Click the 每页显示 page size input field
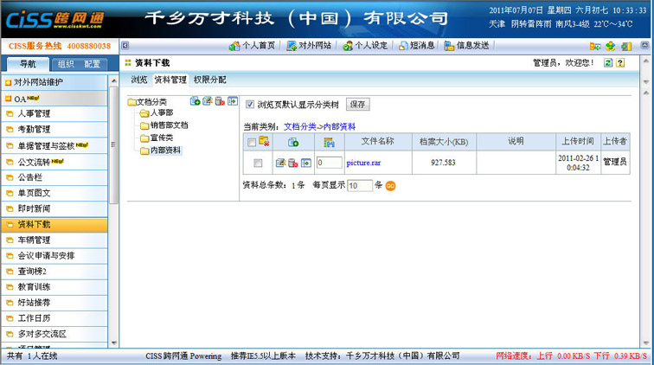 [x=359, y=186]
